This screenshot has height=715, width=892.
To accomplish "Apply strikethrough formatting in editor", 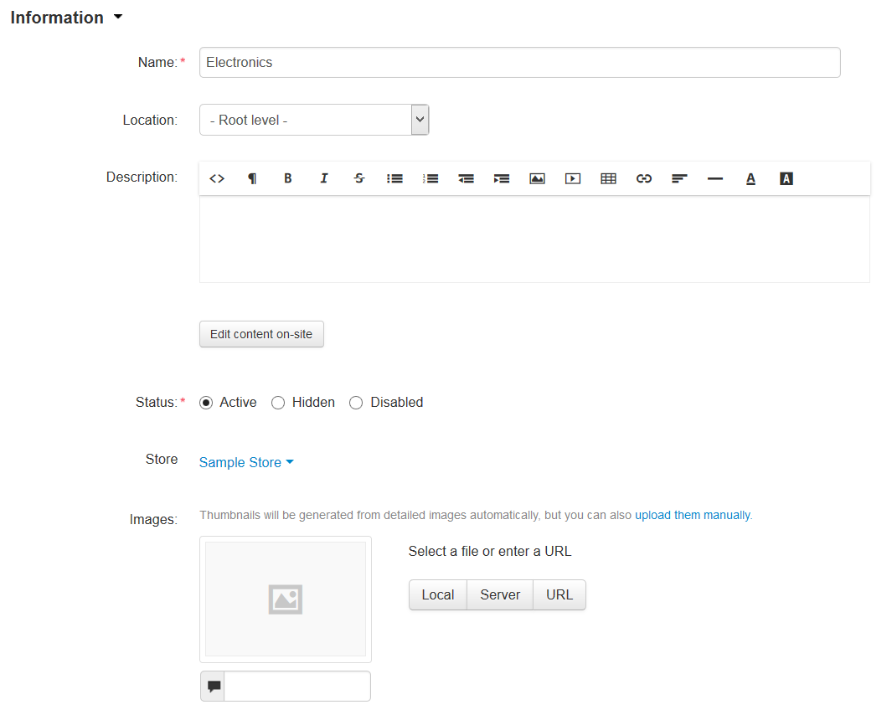I will point(359,178).
